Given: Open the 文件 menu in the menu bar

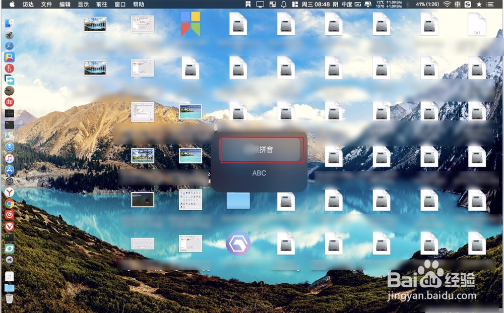Looking at the screenshot, I should [x=46, y=5].
